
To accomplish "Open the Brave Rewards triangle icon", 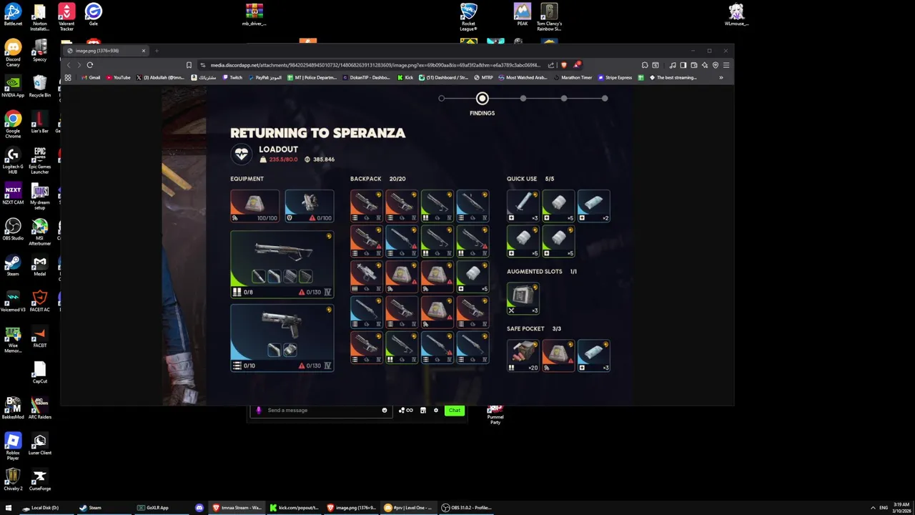I will (578, 65).
